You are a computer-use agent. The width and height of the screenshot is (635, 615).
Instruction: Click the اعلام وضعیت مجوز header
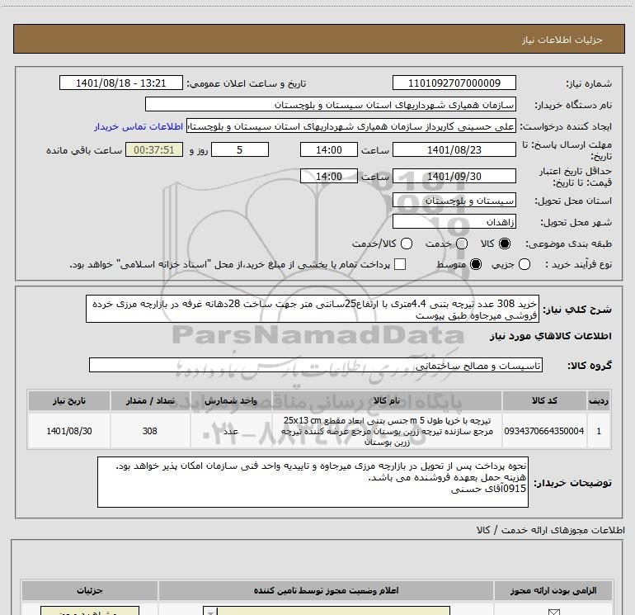click(327, 590)
